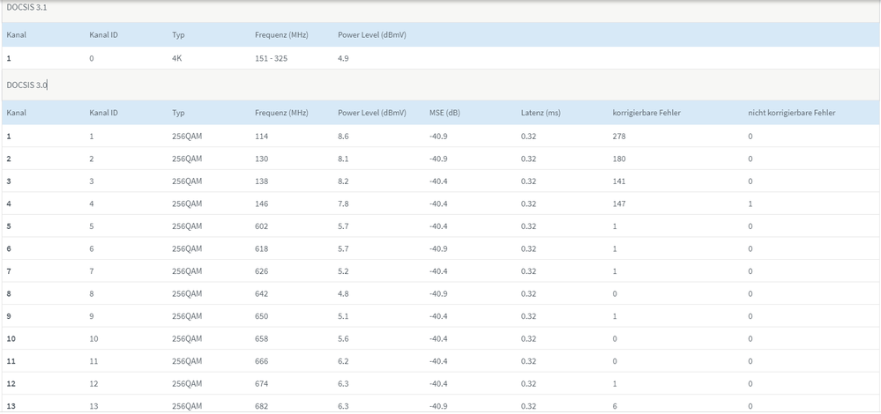The image size is (881, 414).
Task: Click Kanal ID 12 cell
Action: coord(93,384)
